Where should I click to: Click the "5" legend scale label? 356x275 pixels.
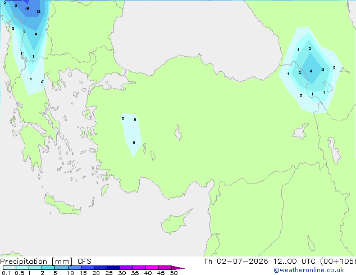55,273
